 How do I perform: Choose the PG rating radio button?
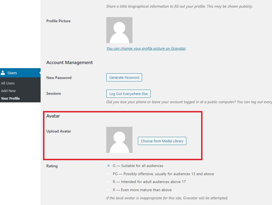(x=109, y=174)
